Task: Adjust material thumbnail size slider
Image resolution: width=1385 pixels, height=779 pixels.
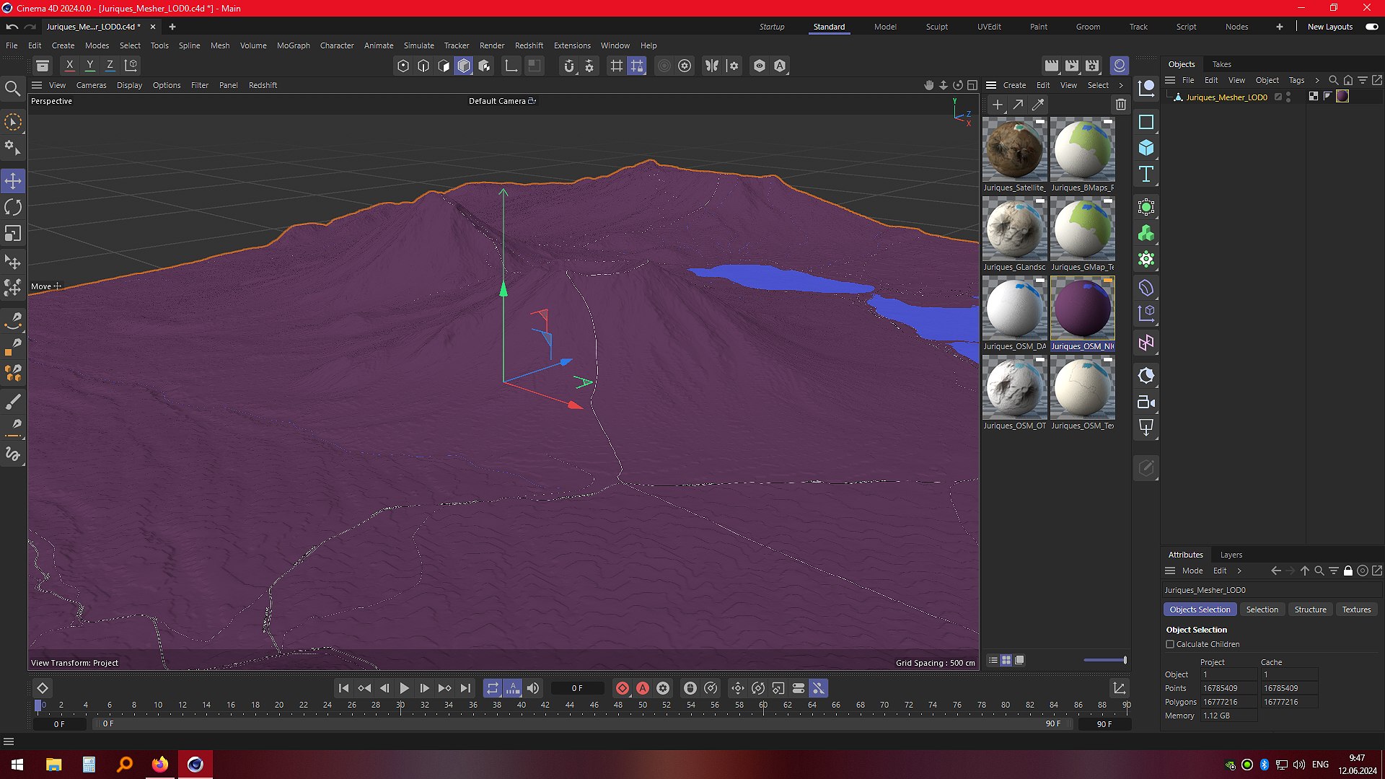Action: point(1104,660)
